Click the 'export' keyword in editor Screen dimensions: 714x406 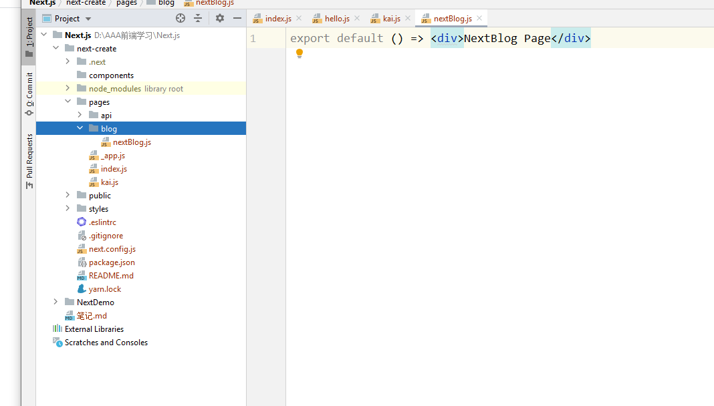tap(310, 38)
